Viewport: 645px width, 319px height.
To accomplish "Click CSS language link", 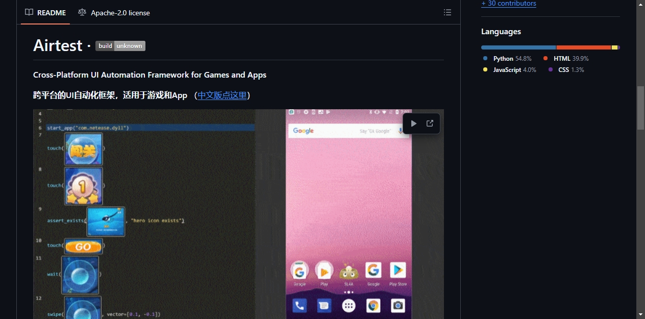I will click(x=566, y=70).
